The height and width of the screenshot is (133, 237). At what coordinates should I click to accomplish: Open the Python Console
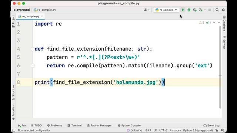[129, 126]
